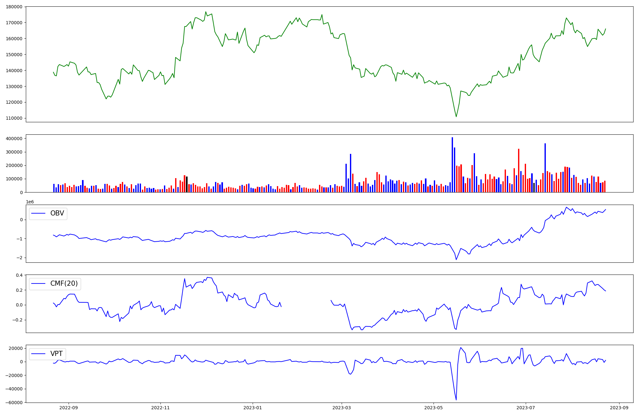This screenshot has height=415, width=638.
Task: Click the 2022-09 x-axis date label
Action: (x=69, y=408)
